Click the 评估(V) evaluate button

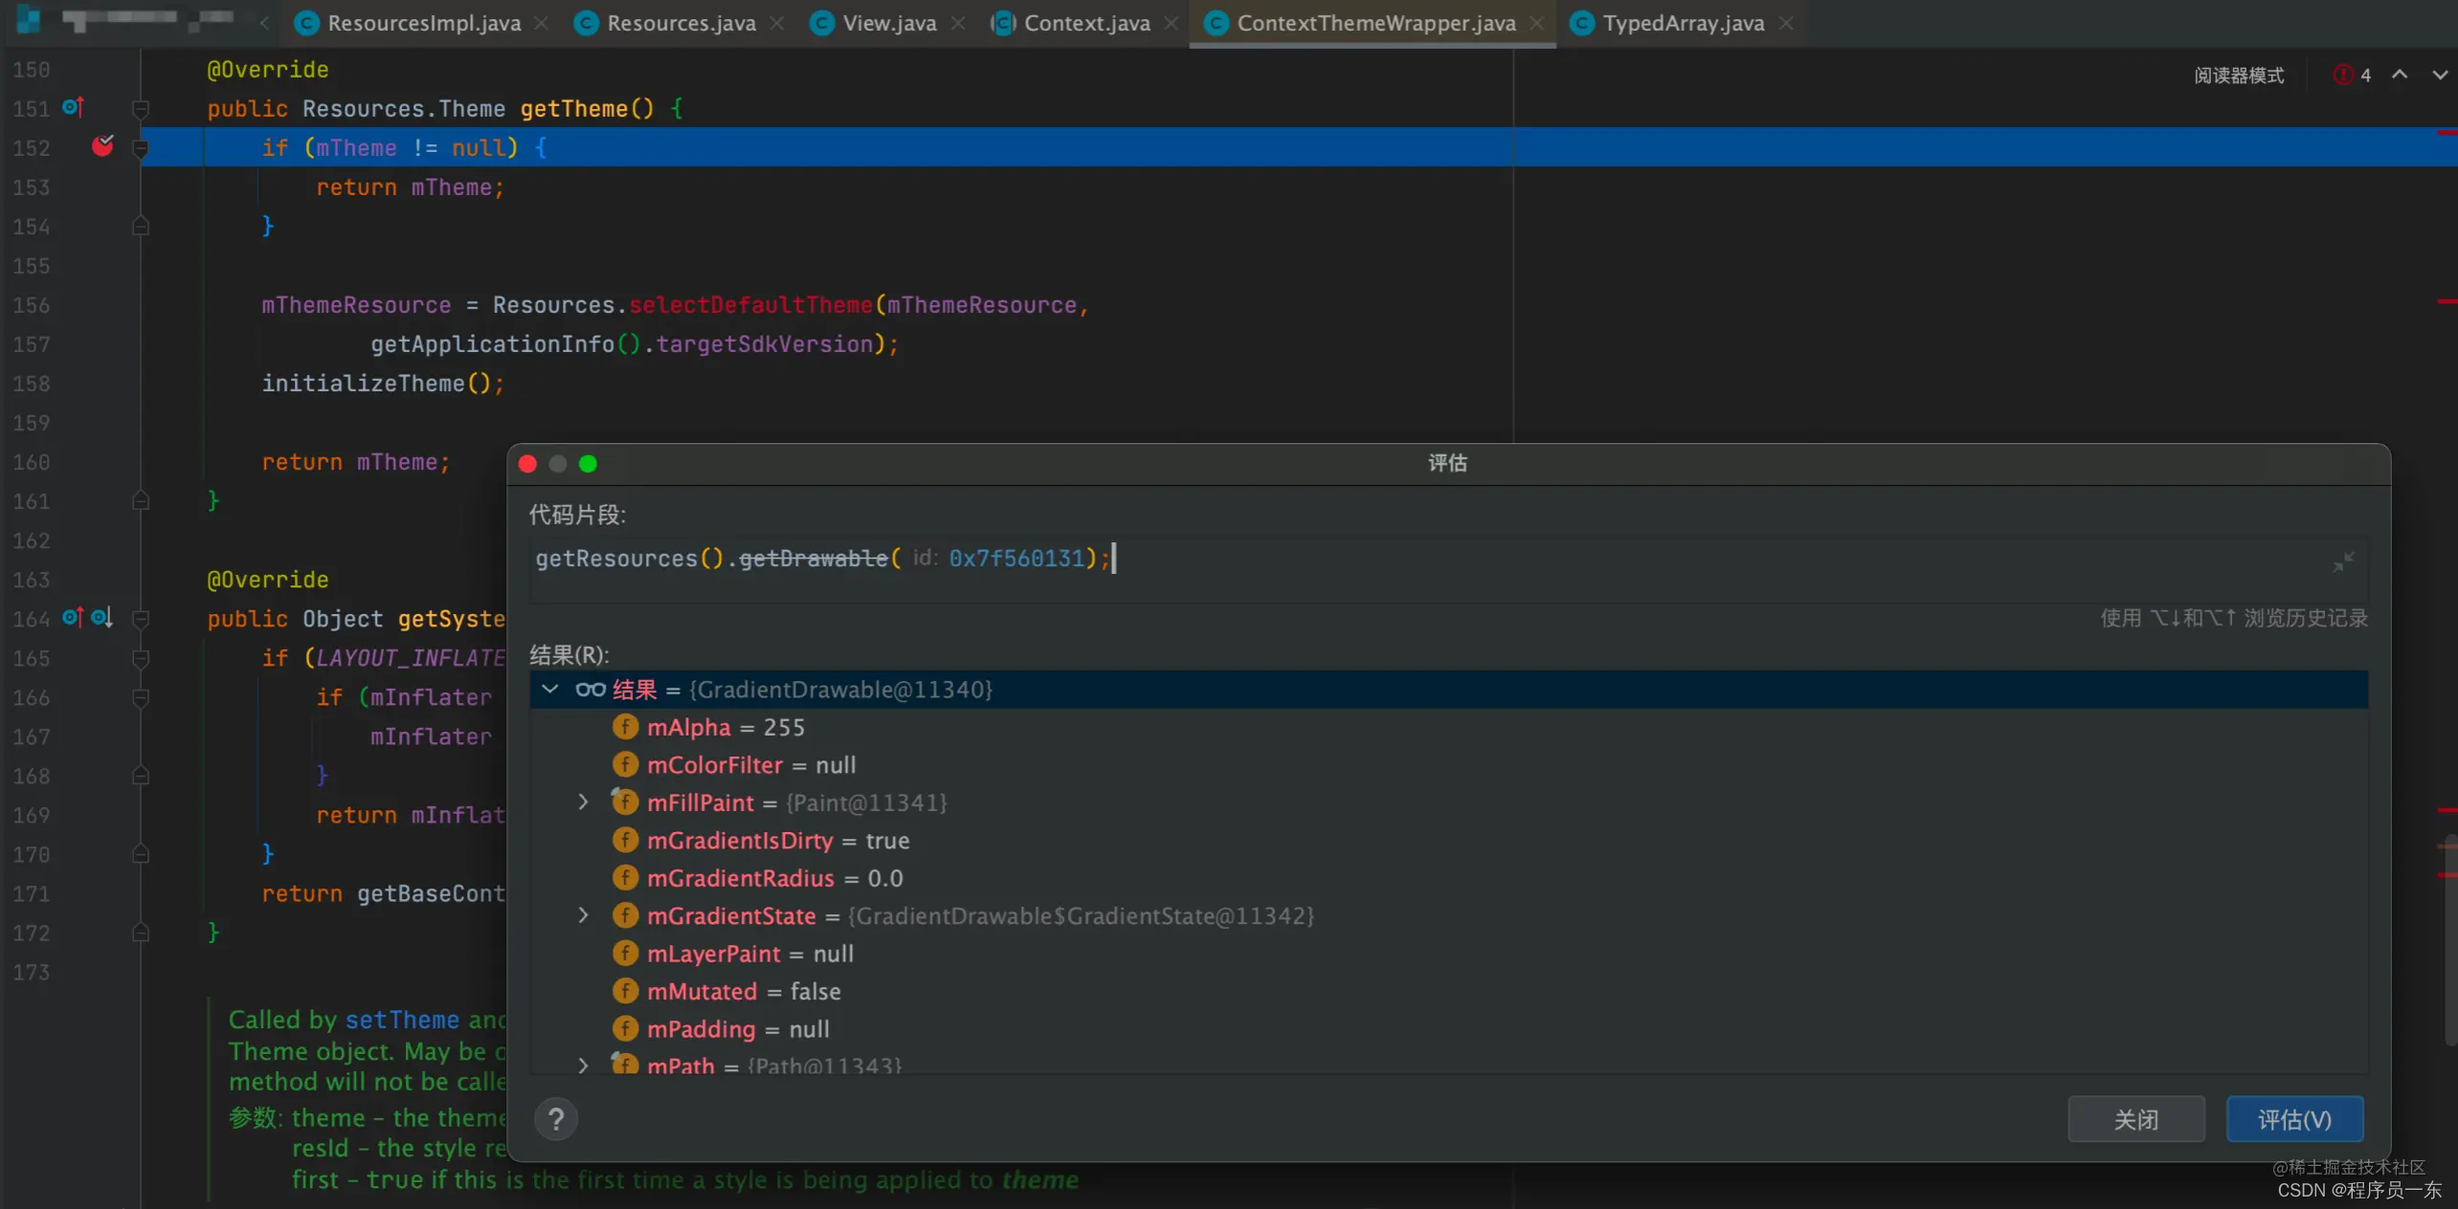[2293, 1119]
